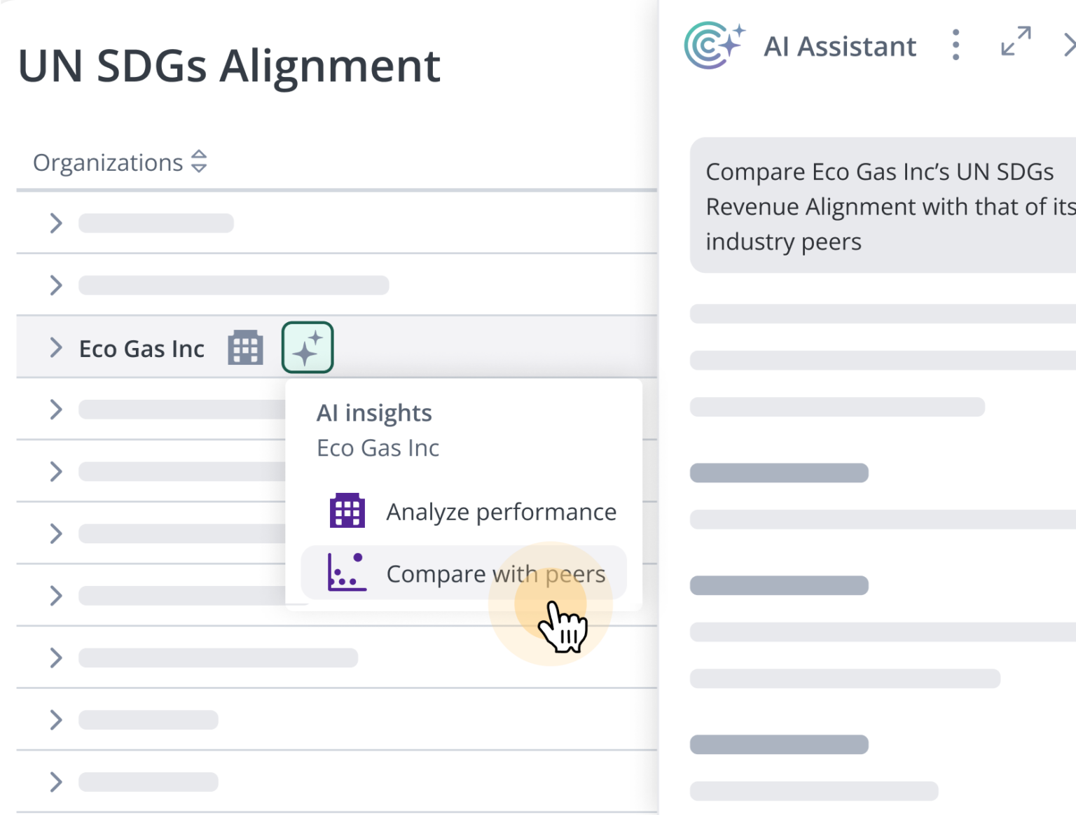Expand the AI Assistant panel to full size

pyautogui.click(x=1016, y=41)
